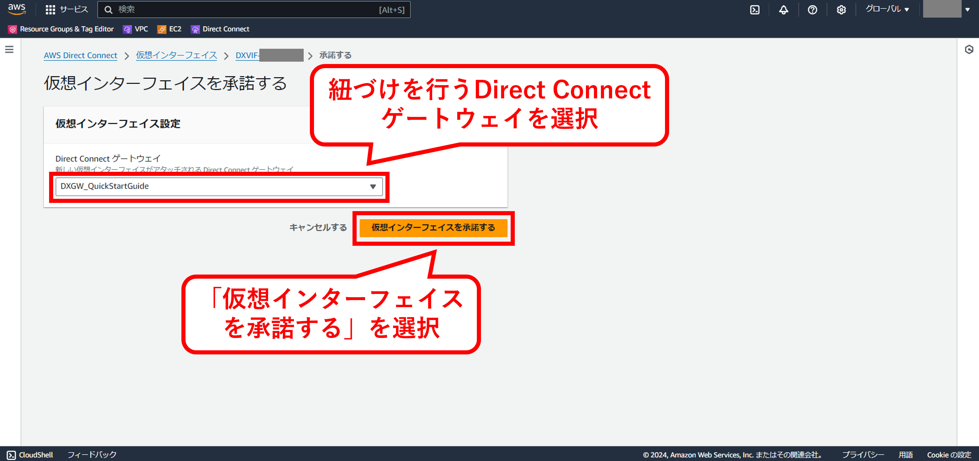Focus the 検索 search input field

click(254, 9)
